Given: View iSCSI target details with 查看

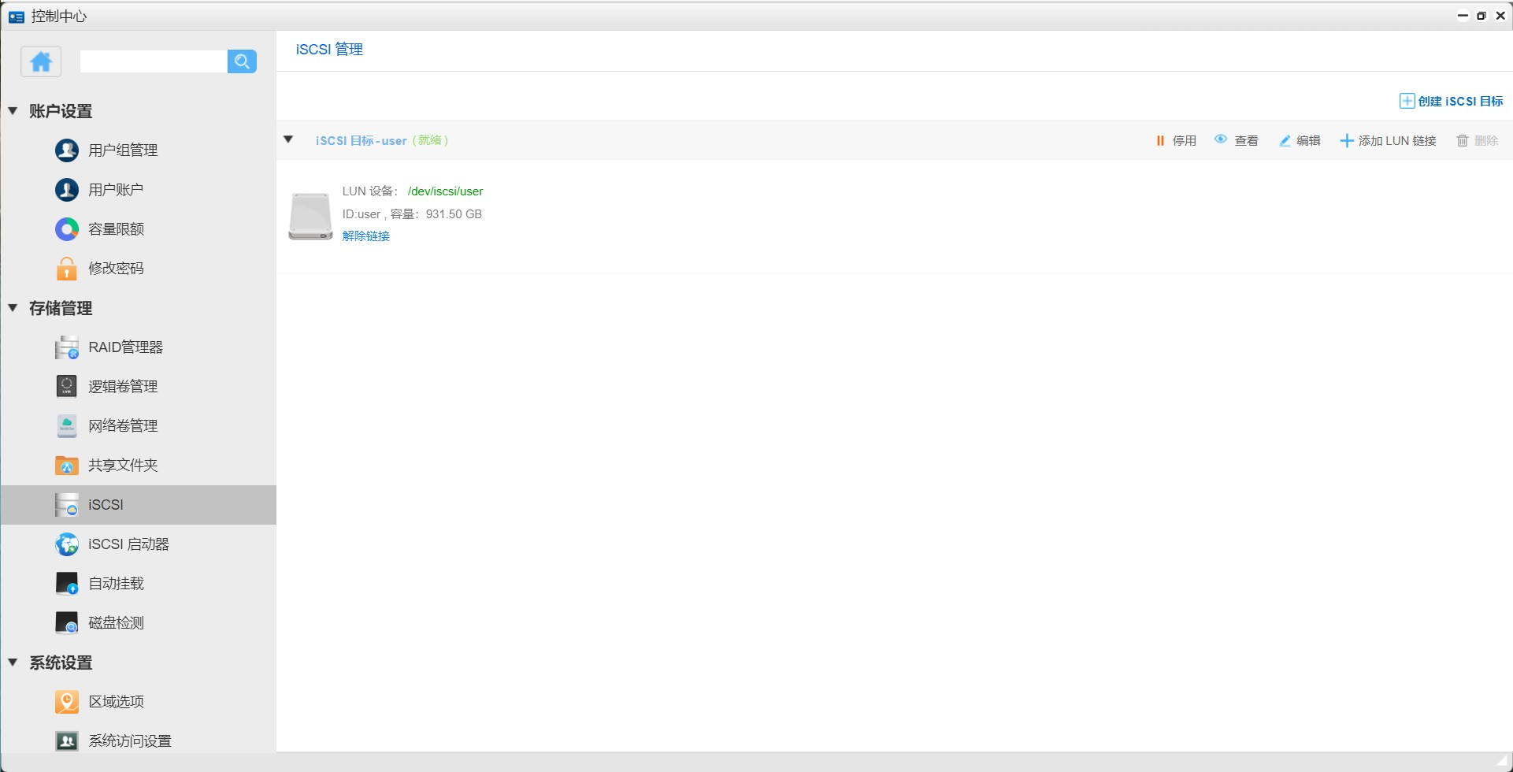Looking at the screenshot, I should pyautogui.click(x=1237, y=141).
